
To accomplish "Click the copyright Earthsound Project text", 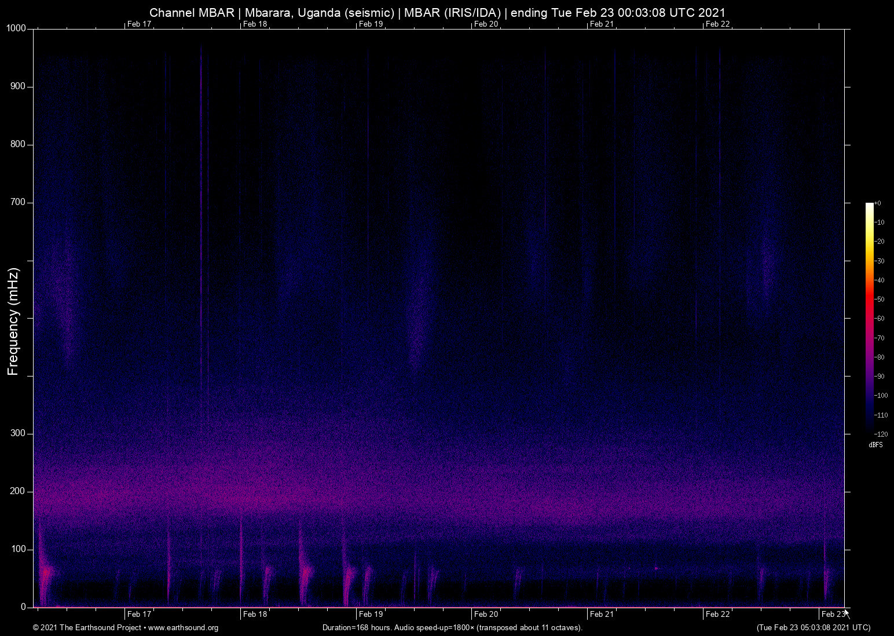I will [x=87, y=628].
